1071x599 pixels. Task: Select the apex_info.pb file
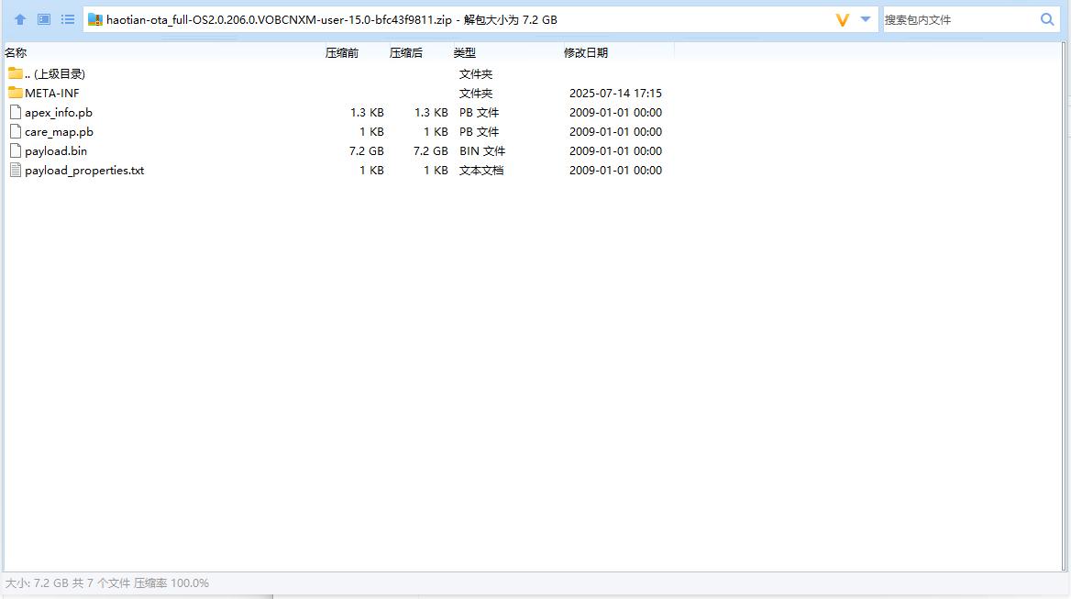335,112
